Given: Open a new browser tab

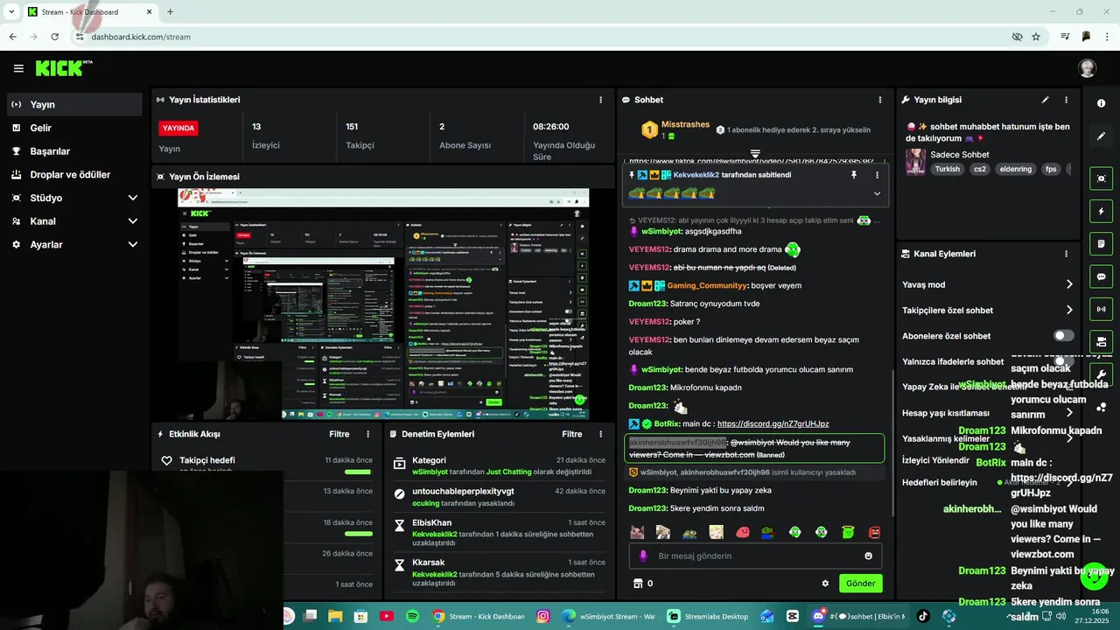Looking at the screenshot, I should pos(170,12).
